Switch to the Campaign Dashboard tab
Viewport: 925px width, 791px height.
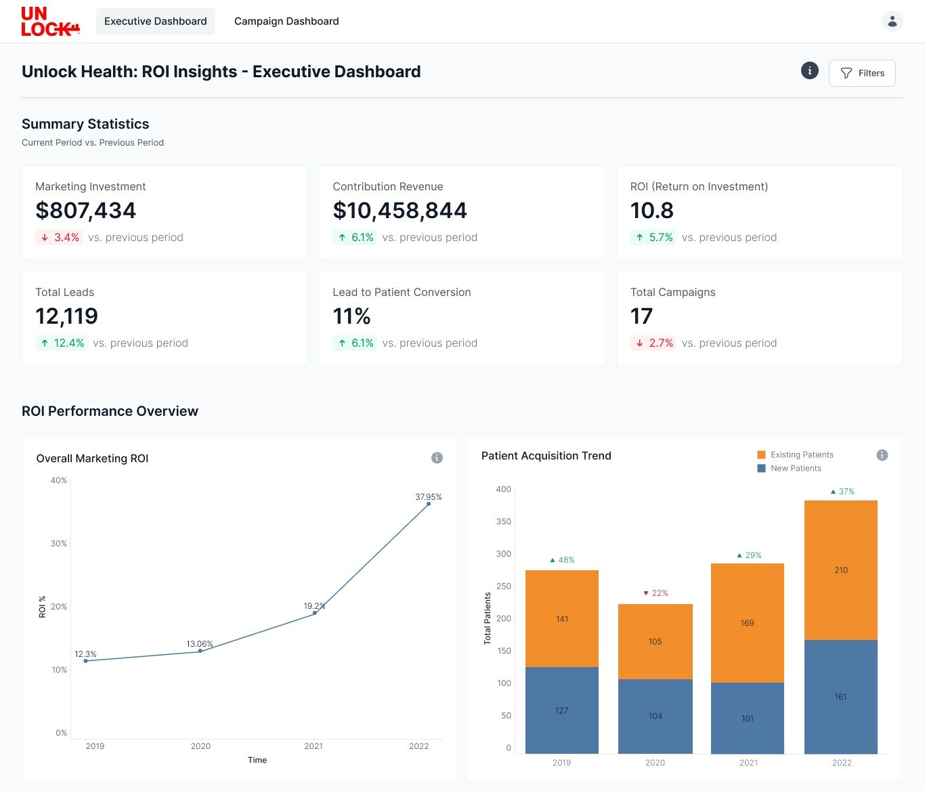point(286,21)
